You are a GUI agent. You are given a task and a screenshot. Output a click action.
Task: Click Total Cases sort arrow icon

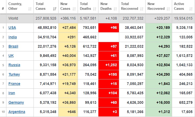click(x=55, y=9)
